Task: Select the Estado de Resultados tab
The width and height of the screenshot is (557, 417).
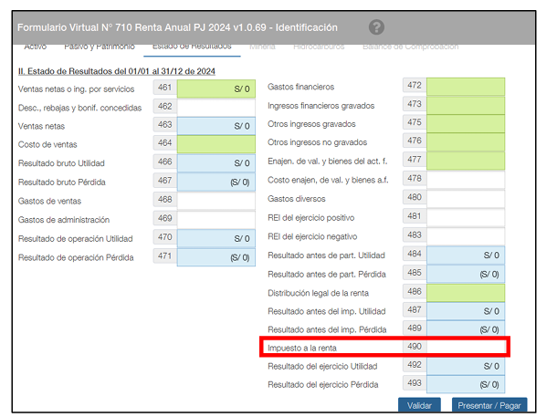Action: click(192, 47)
